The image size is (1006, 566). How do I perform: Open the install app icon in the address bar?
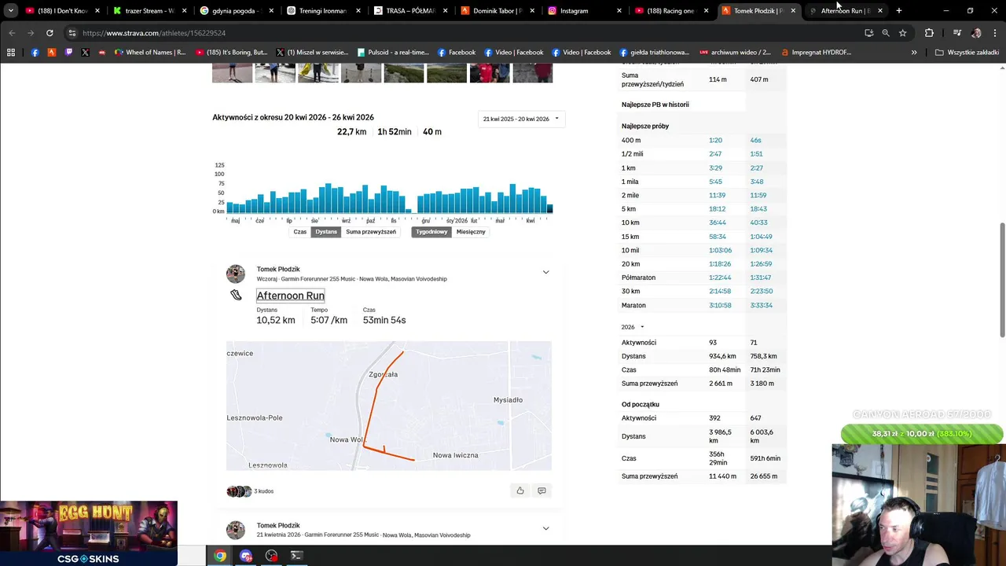[868, 33]
